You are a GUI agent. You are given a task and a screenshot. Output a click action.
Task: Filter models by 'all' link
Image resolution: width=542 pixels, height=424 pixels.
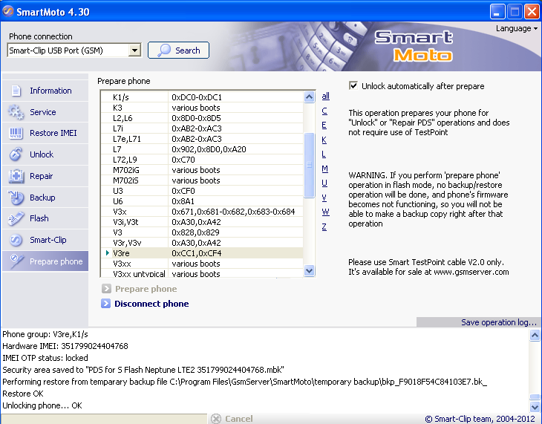coord(326,96)
